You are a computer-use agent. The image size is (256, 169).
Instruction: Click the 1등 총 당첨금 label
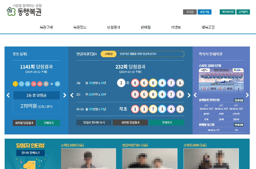36,95
